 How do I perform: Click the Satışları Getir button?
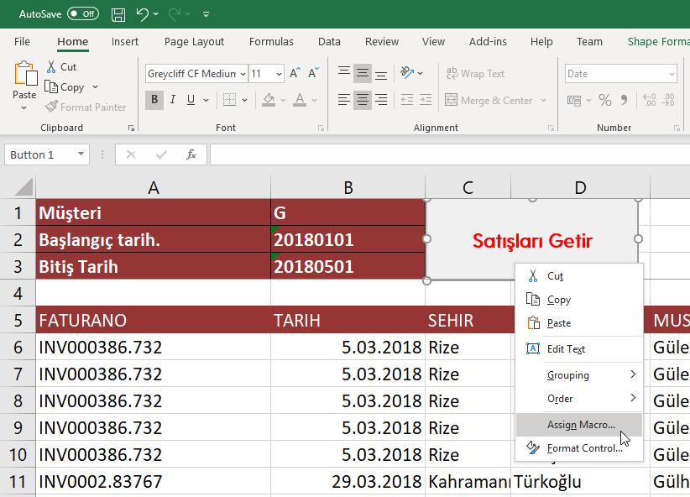[470, 241]
